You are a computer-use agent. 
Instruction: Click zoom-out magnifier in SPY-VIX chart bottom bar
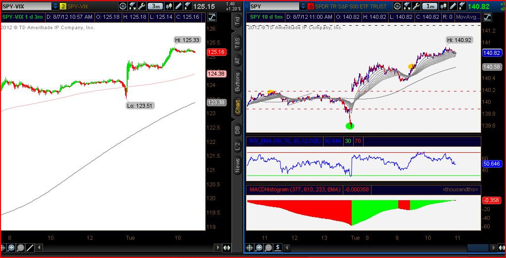[20, 248]
